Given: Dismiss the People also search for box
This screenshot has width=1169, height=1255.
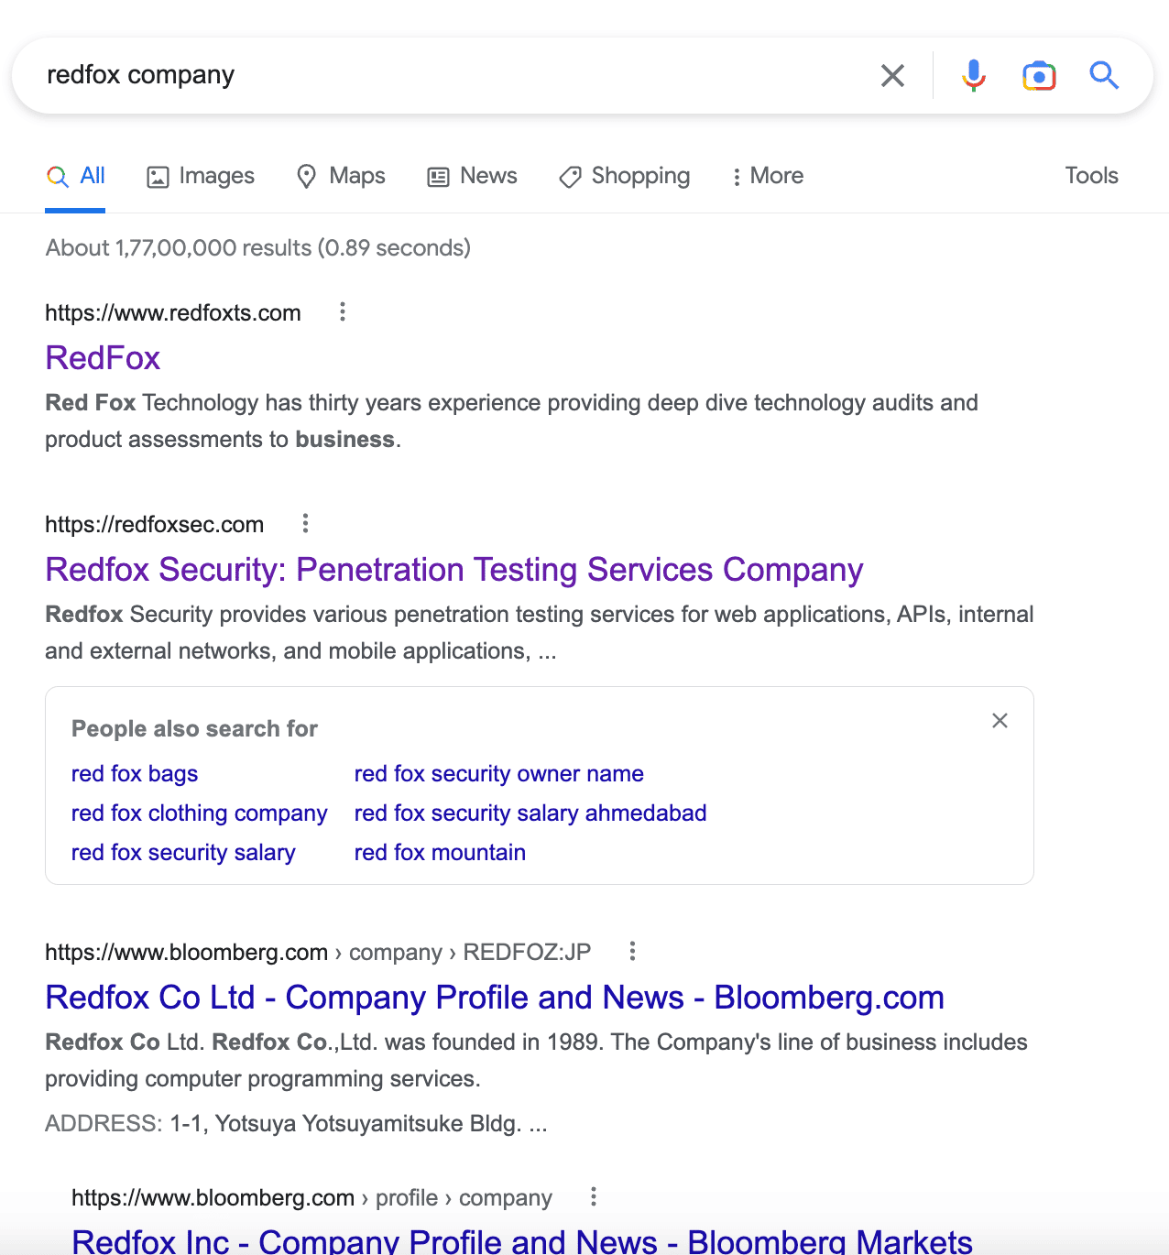Looking at the screenshot, I should (1000, 721).
